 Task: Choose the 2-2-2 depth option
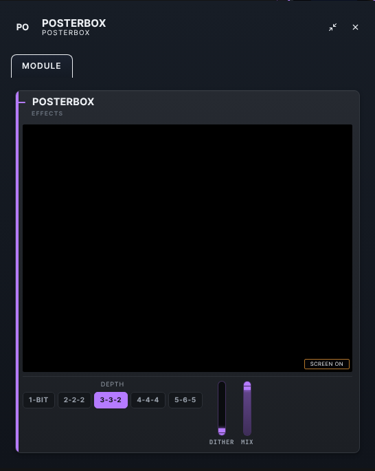pos(74,399)
